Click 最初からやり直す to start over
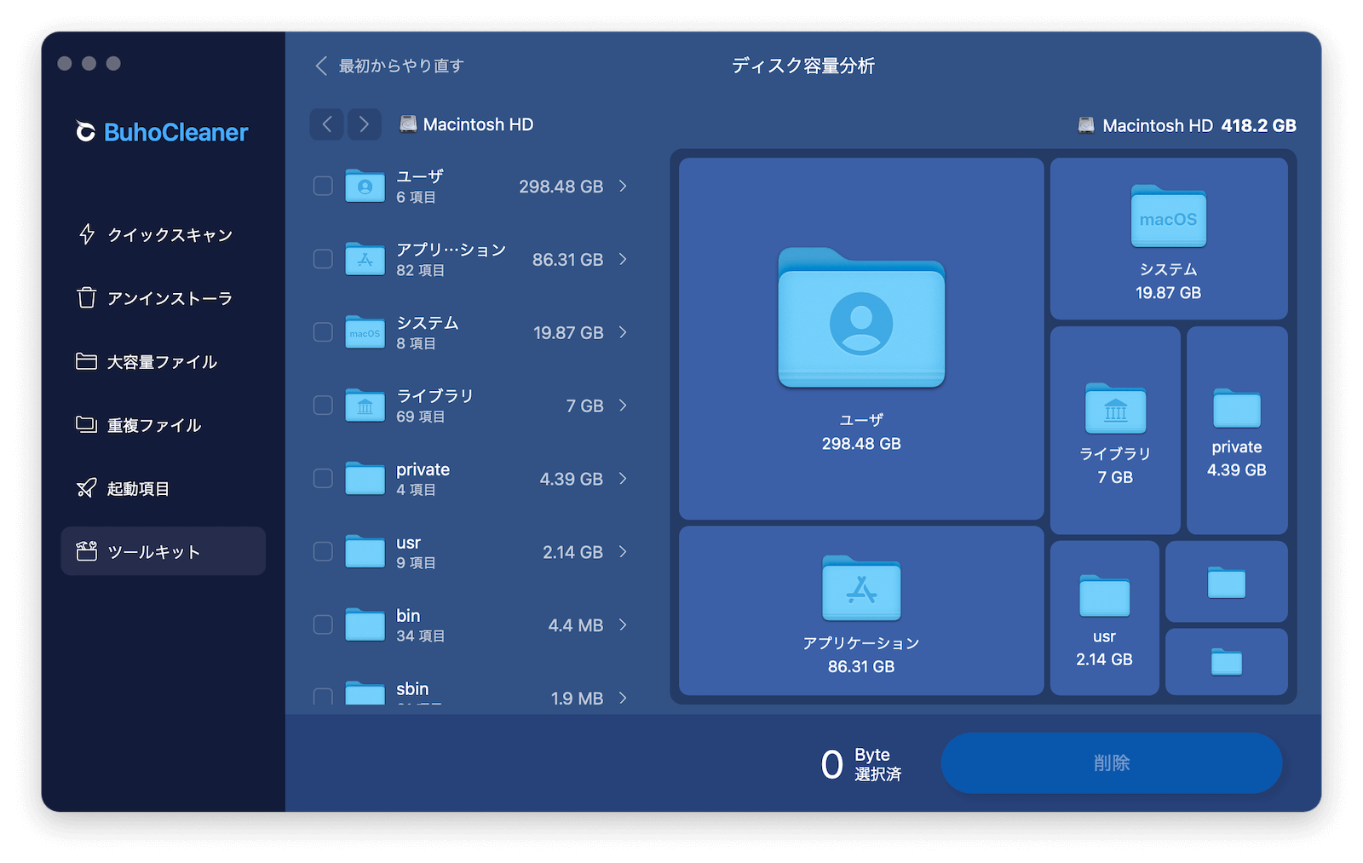This screenshot has width=1363, height=863. tap(390, 66)
